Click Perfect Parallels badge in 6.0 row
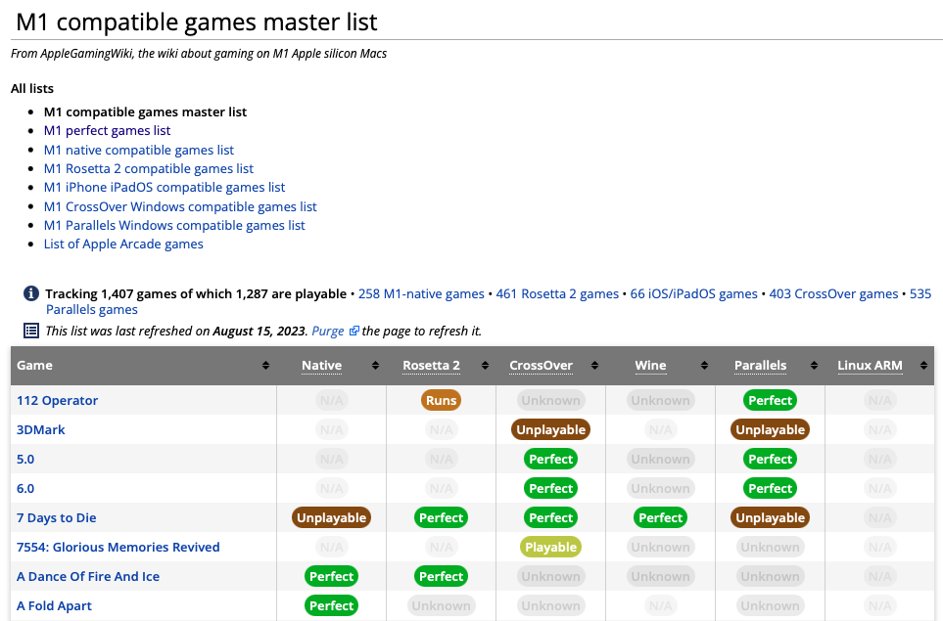The height and width of the screenshot is (621, 943). click(770, 489)
